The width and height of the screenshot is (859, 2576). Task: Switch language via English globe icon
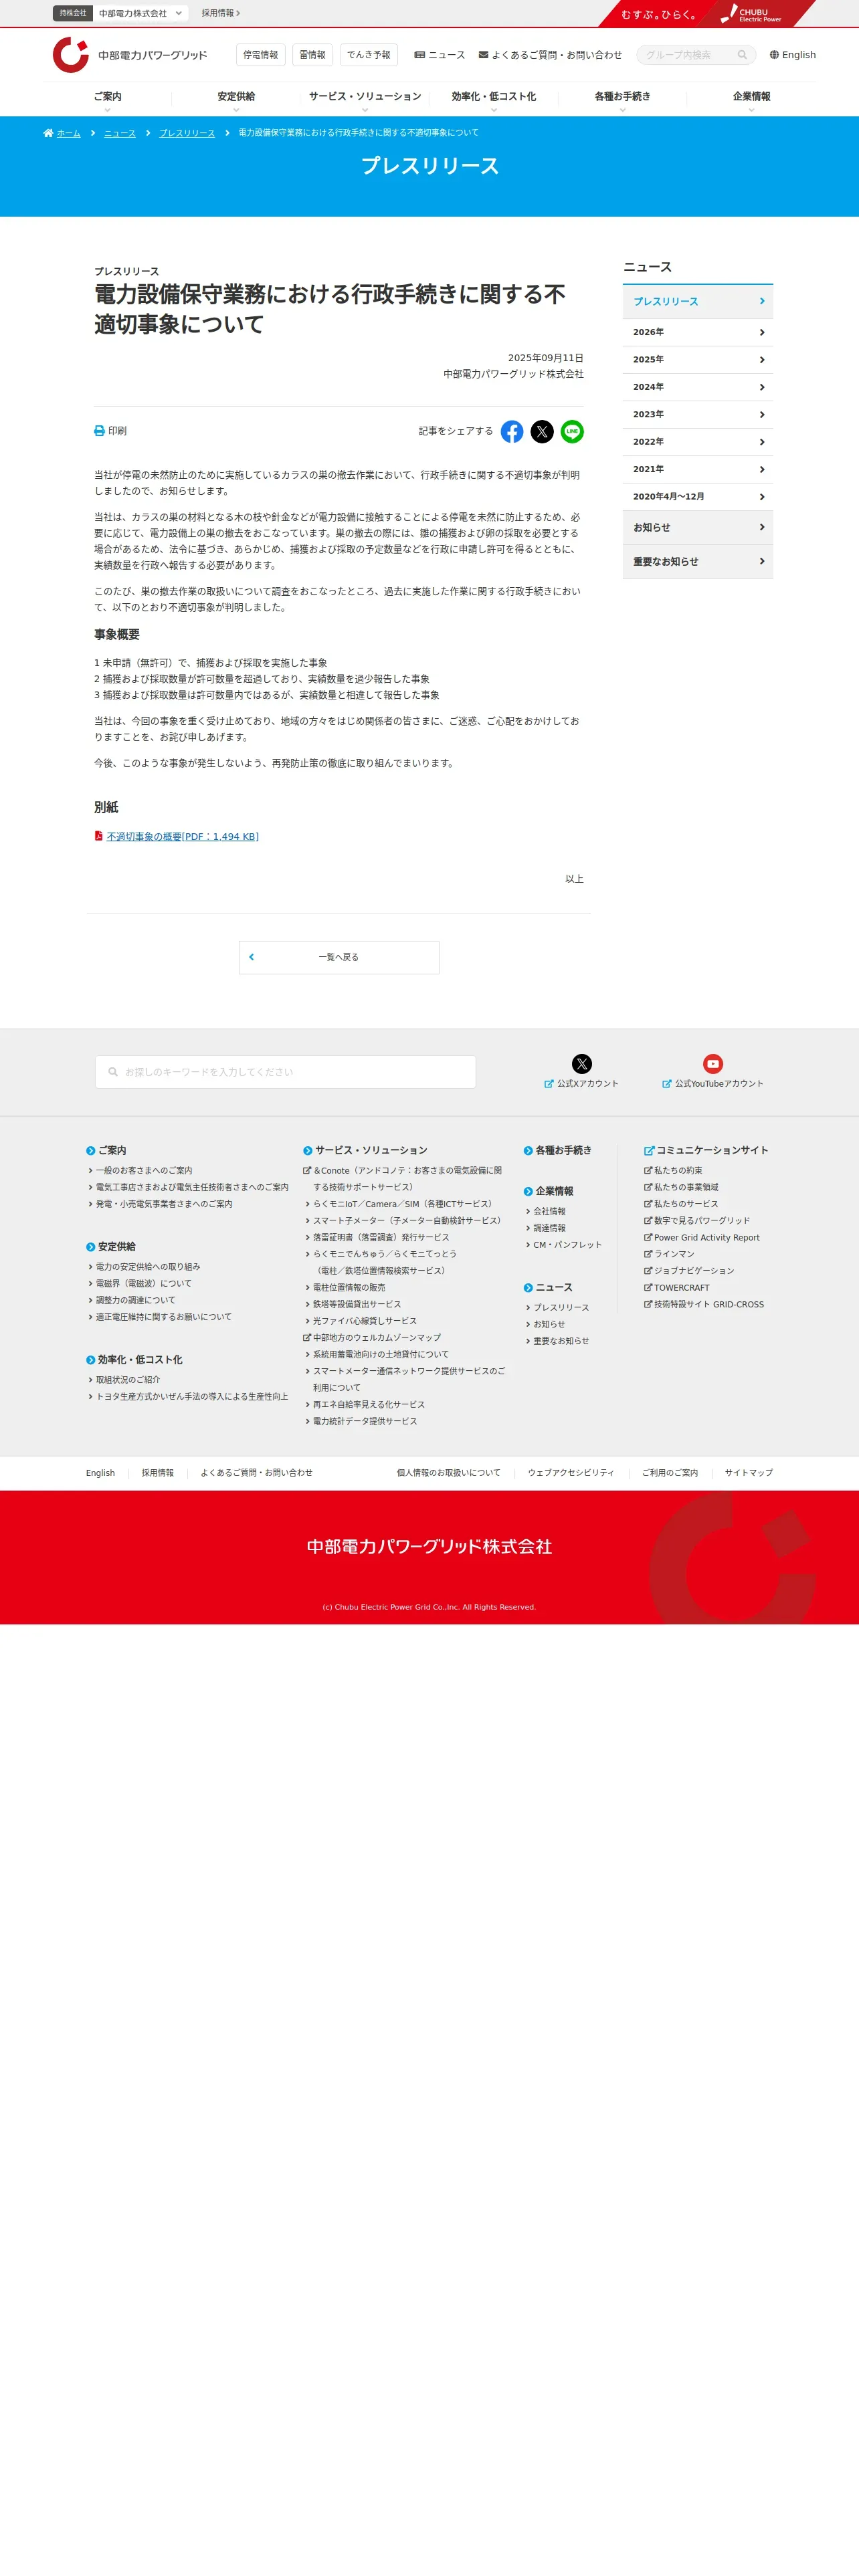click(x=774, y=55)
